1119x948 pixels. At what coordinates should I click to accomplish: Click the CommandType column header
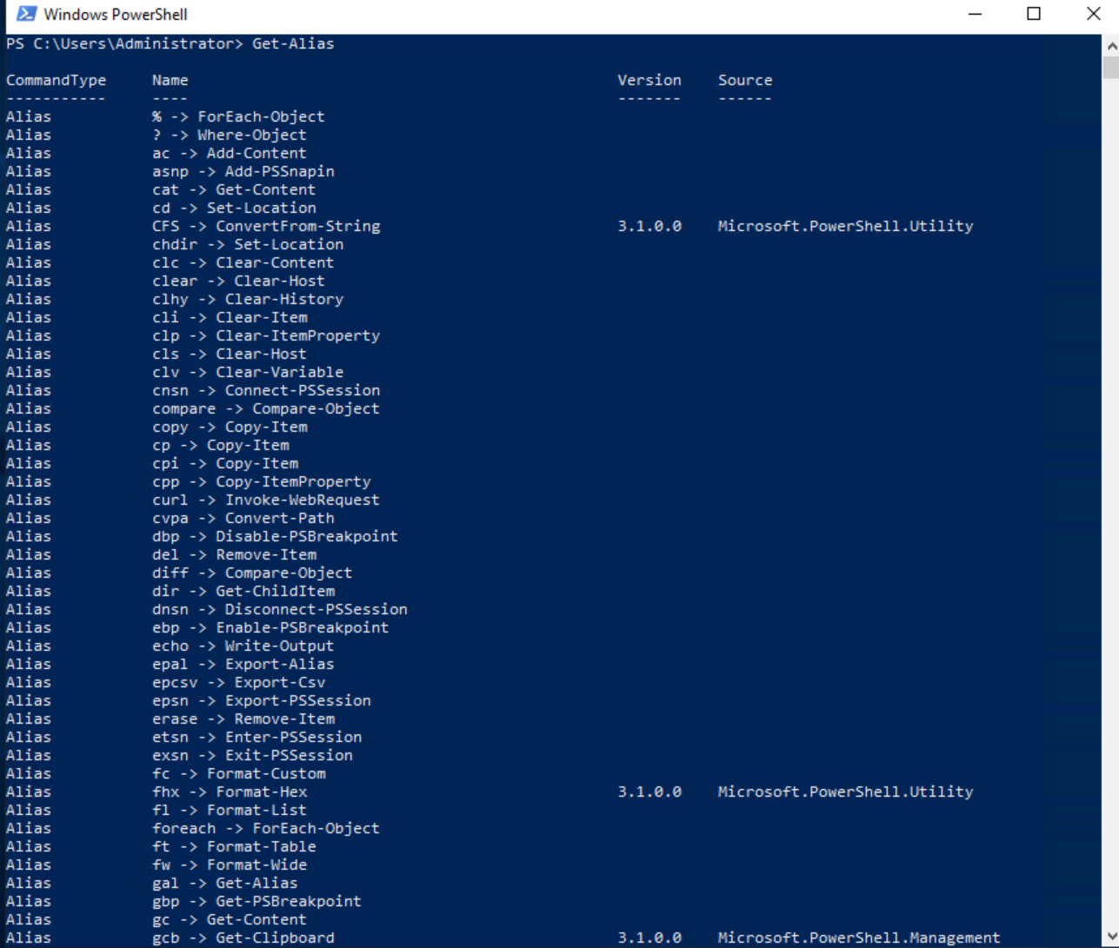coord(55,80)
